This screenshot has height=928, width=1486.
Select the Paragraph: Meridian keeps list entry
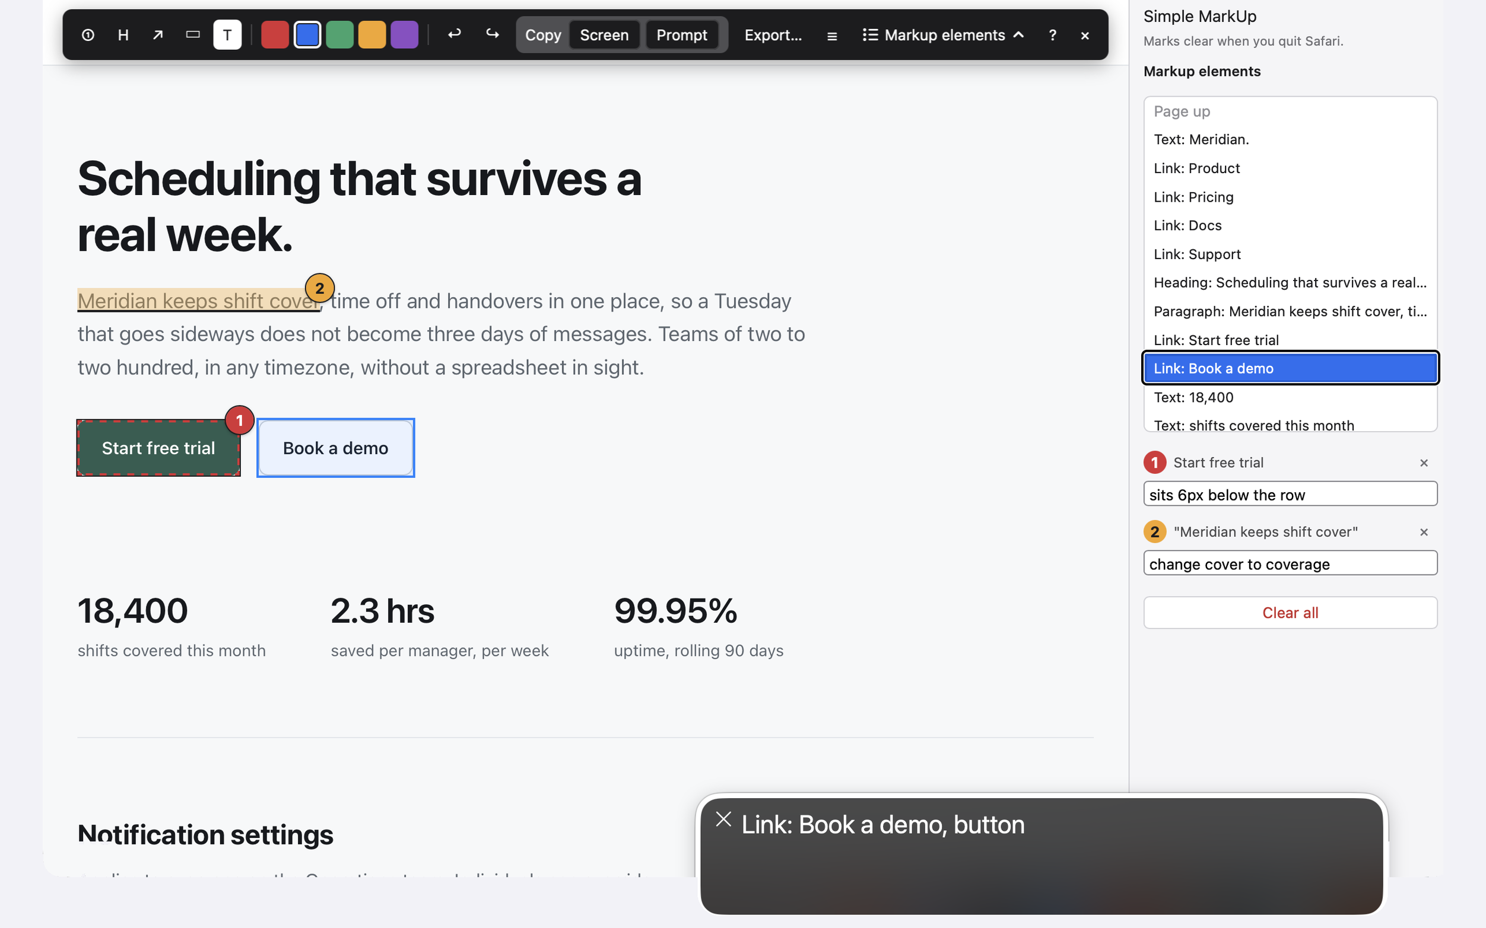1290,311
